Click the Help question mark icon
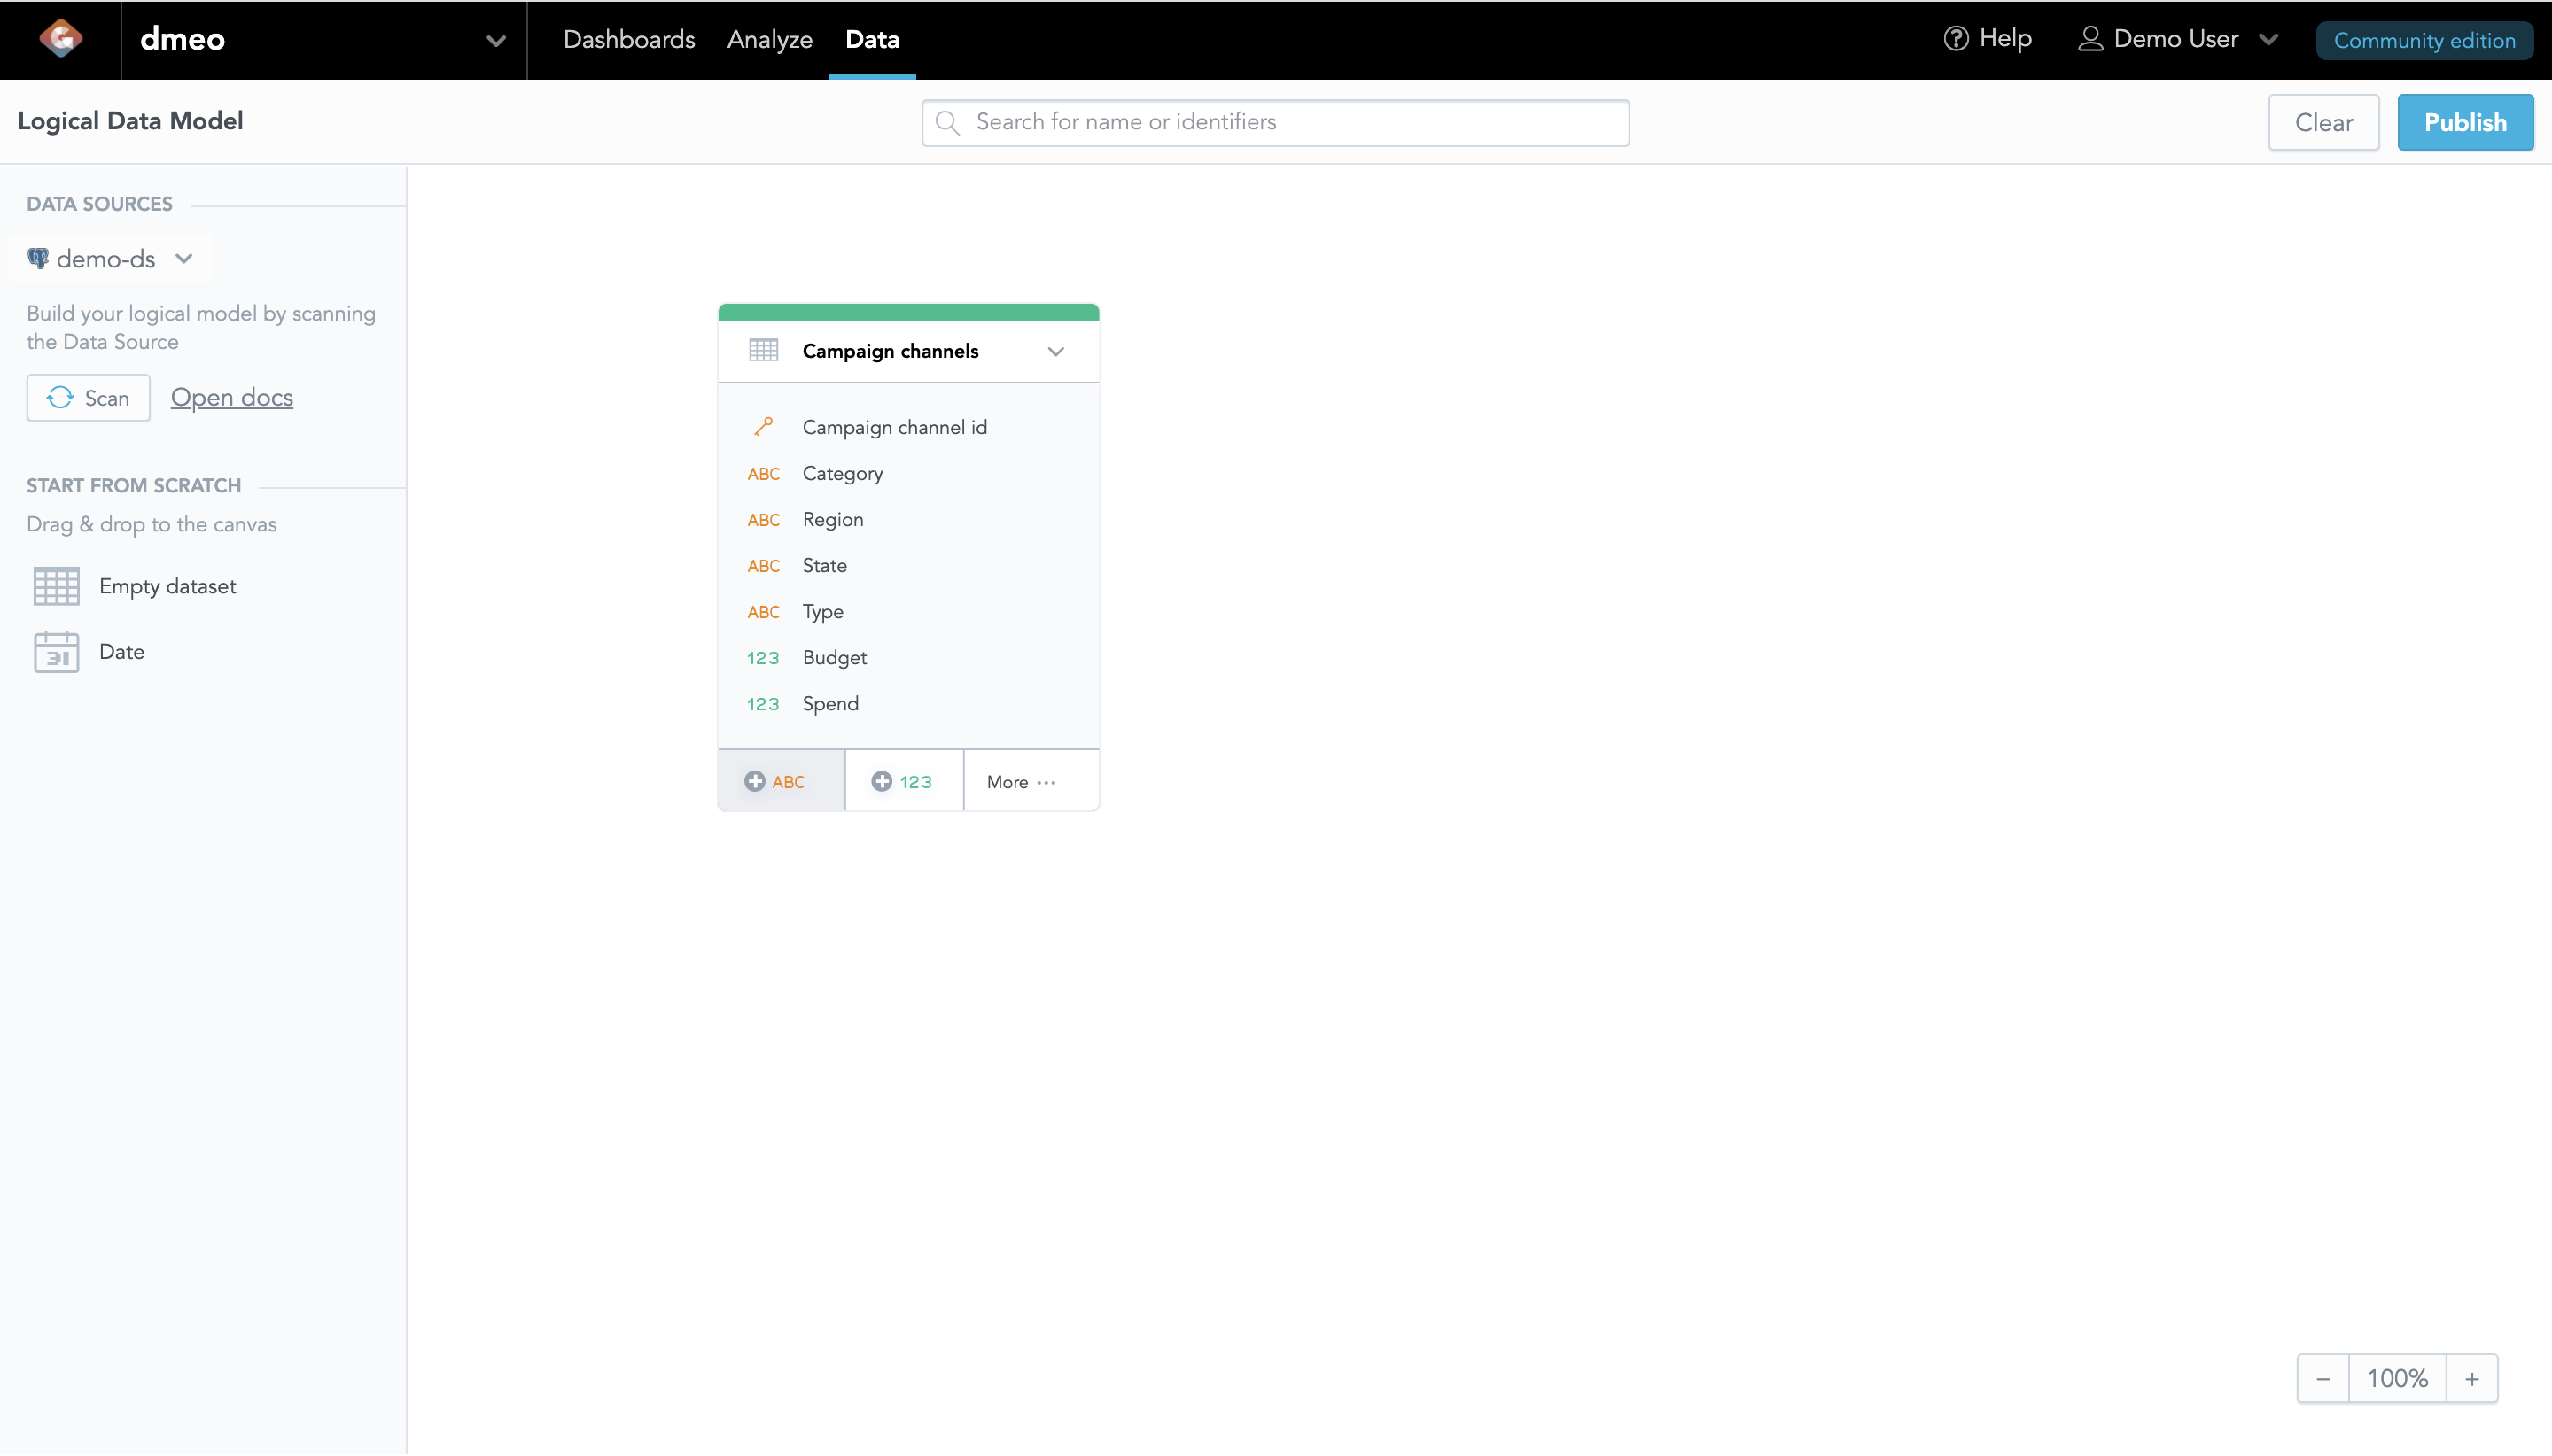2552x1456 pixels. coord(1956,39)
